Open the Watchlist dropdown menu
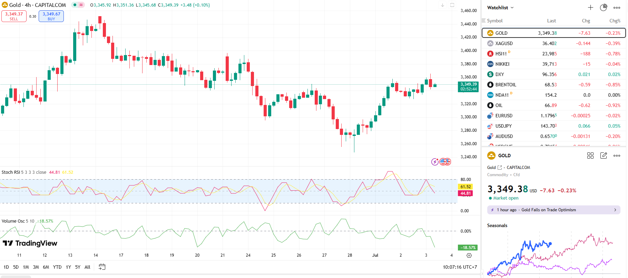The width and height of the screenshot is (628, 278). pos(500,8)
